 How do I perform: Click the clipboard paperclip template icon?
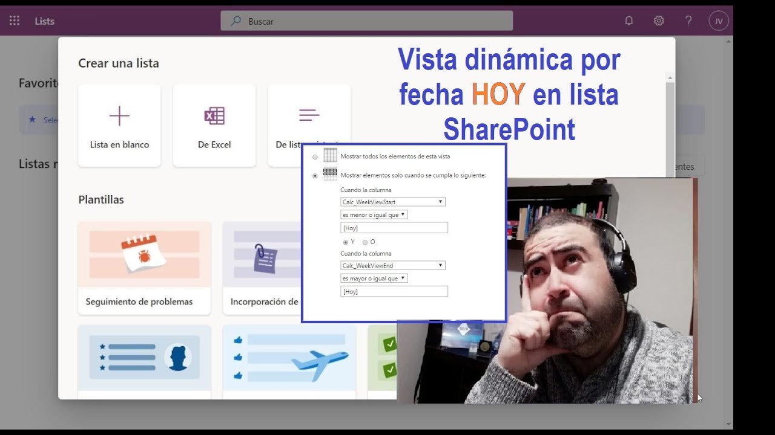[265, 258]
